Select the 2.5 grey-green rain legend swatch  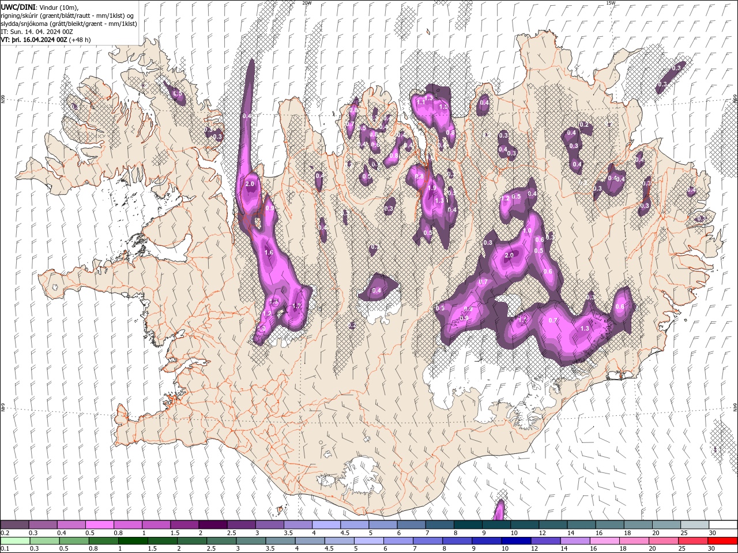click(221, 541)
